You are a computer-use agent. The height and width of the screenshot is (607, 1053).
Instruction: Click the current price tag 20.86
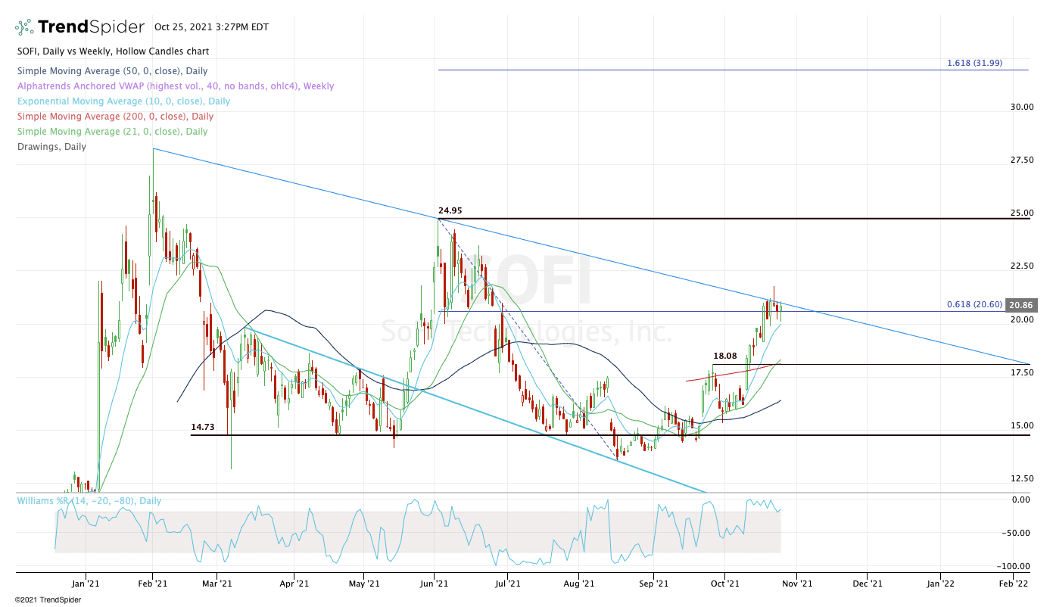tap(1020, 306)
